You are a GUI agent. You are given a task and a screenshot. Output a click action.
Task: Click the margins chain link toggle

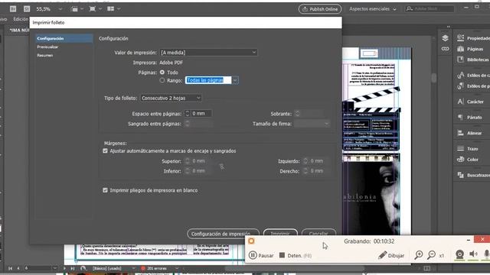221,167
